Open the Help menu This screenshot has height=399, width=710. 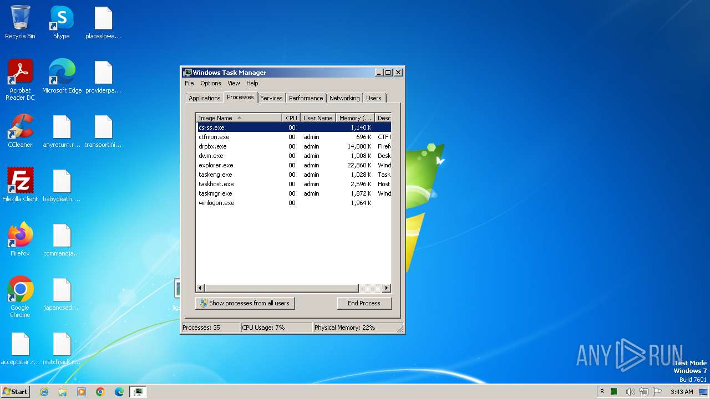(252, 83)
